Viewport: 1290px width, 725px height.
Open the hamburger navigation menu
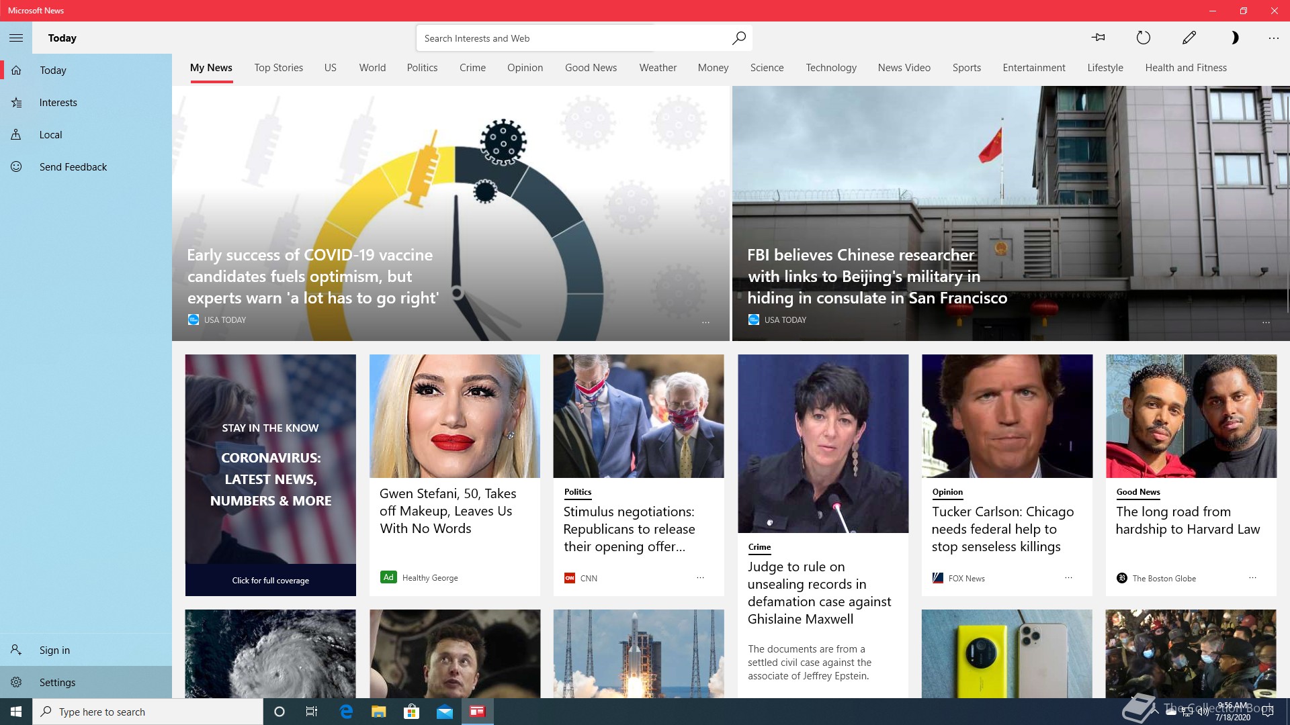point(16,38)
